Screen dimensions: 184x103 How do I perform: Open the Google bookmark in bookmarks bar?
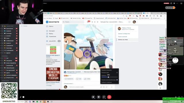click(55, 18)
